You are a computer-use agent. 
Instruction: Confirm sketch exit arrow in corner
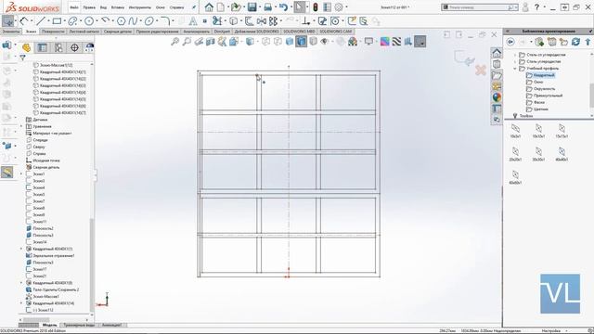tap(464, 58)
